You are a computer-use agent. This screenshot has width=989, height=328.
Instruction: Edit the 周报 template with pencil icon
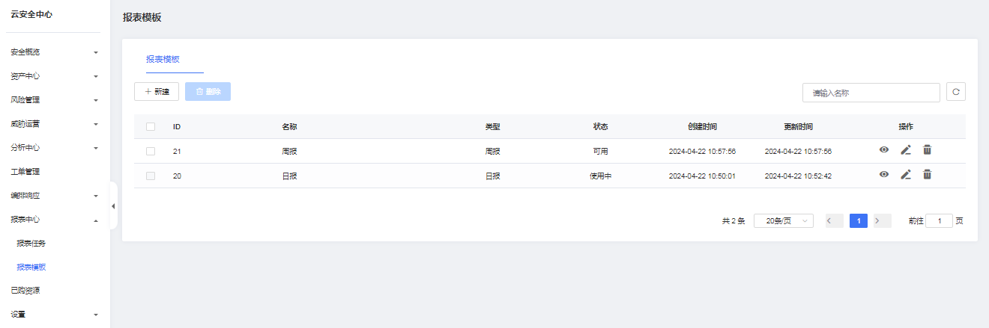906,150
